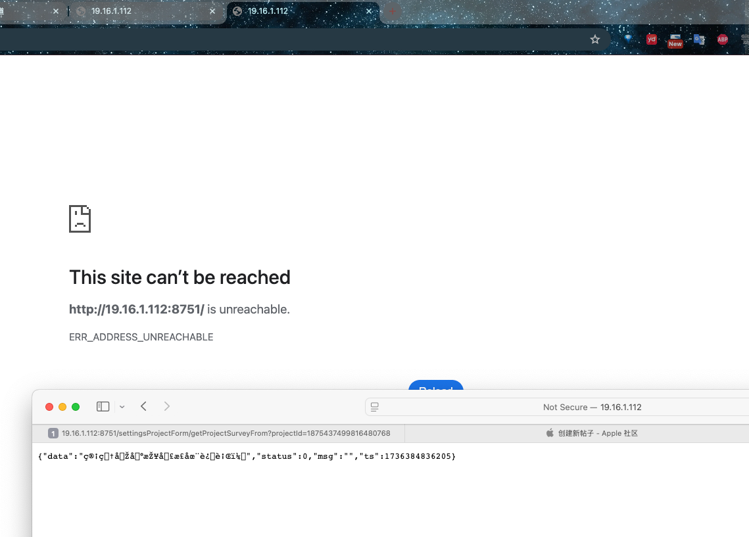The height and width of the screenshot is (537, 749).
Task: Open the ABP Adblock Plus extension
Action: (722, 39)
